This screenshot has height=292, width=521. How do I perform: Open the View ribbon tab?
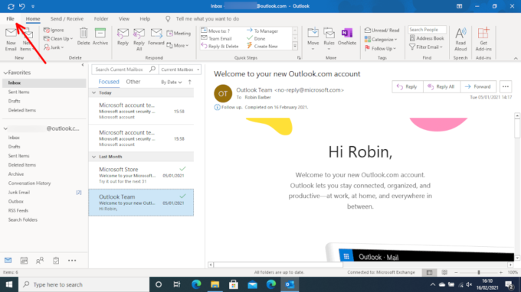tap(124, 19)
